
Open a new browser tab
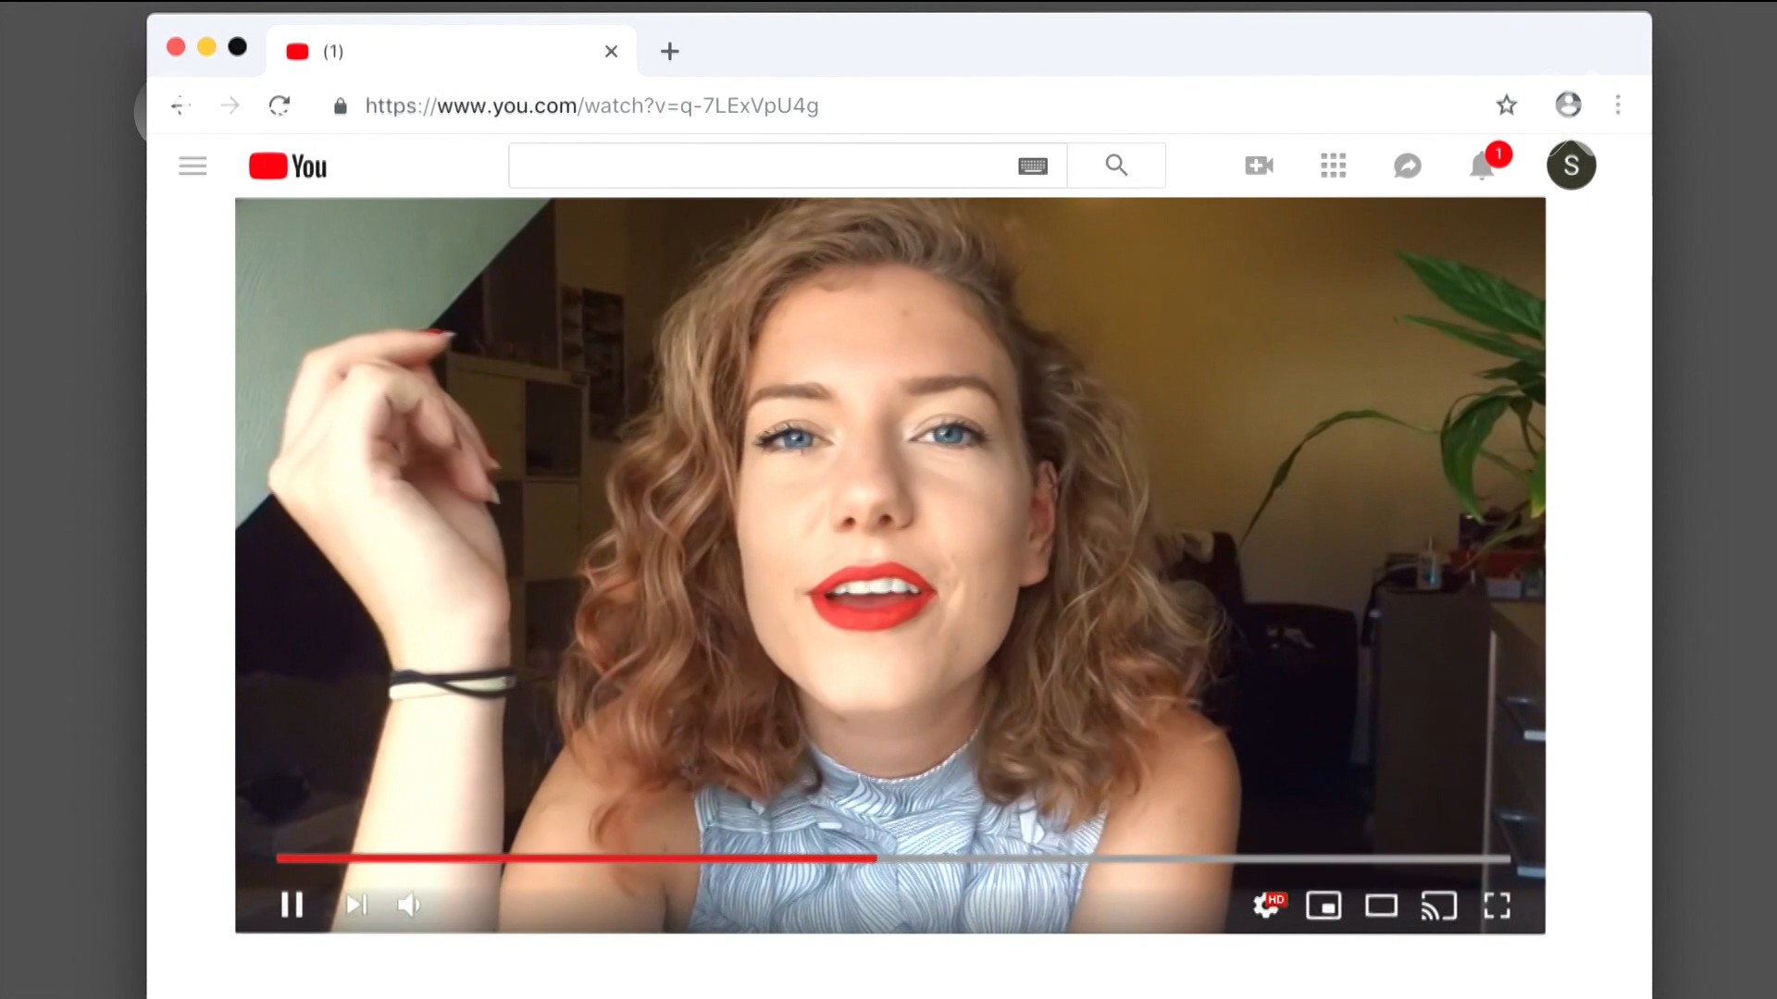(670, 52)
